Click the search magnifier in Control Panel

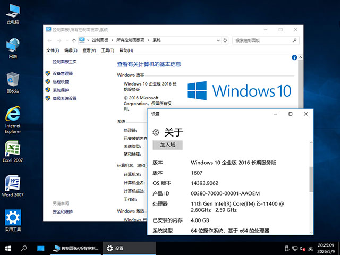[x=294, y=40]
